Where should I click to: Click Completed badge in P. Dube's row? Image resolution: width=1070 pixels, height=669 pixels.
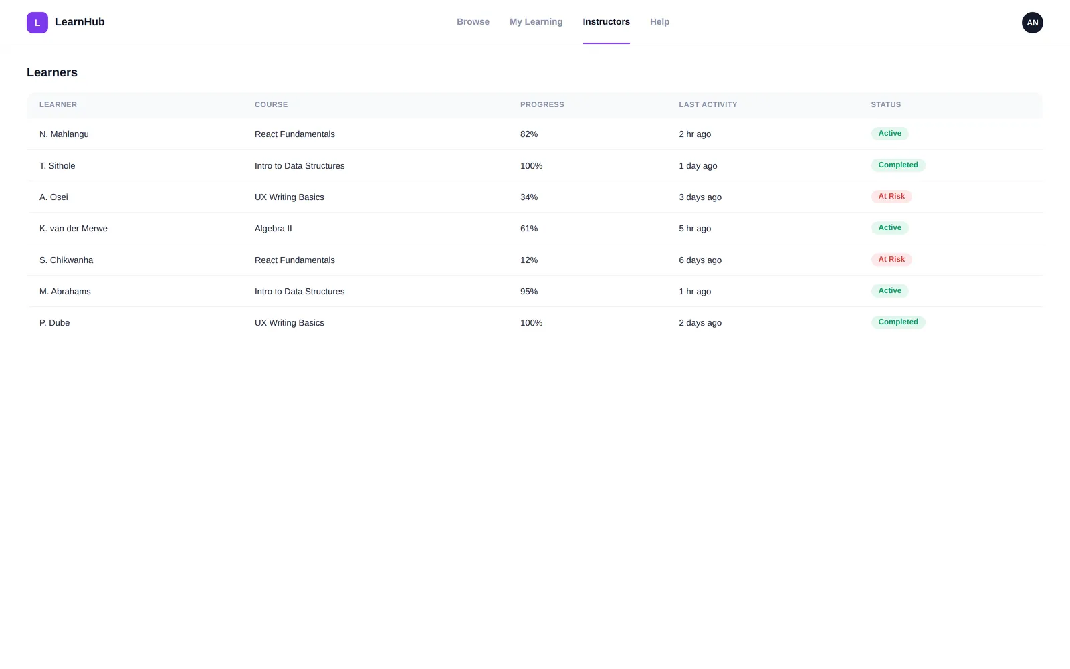click(x=898, y=322)
